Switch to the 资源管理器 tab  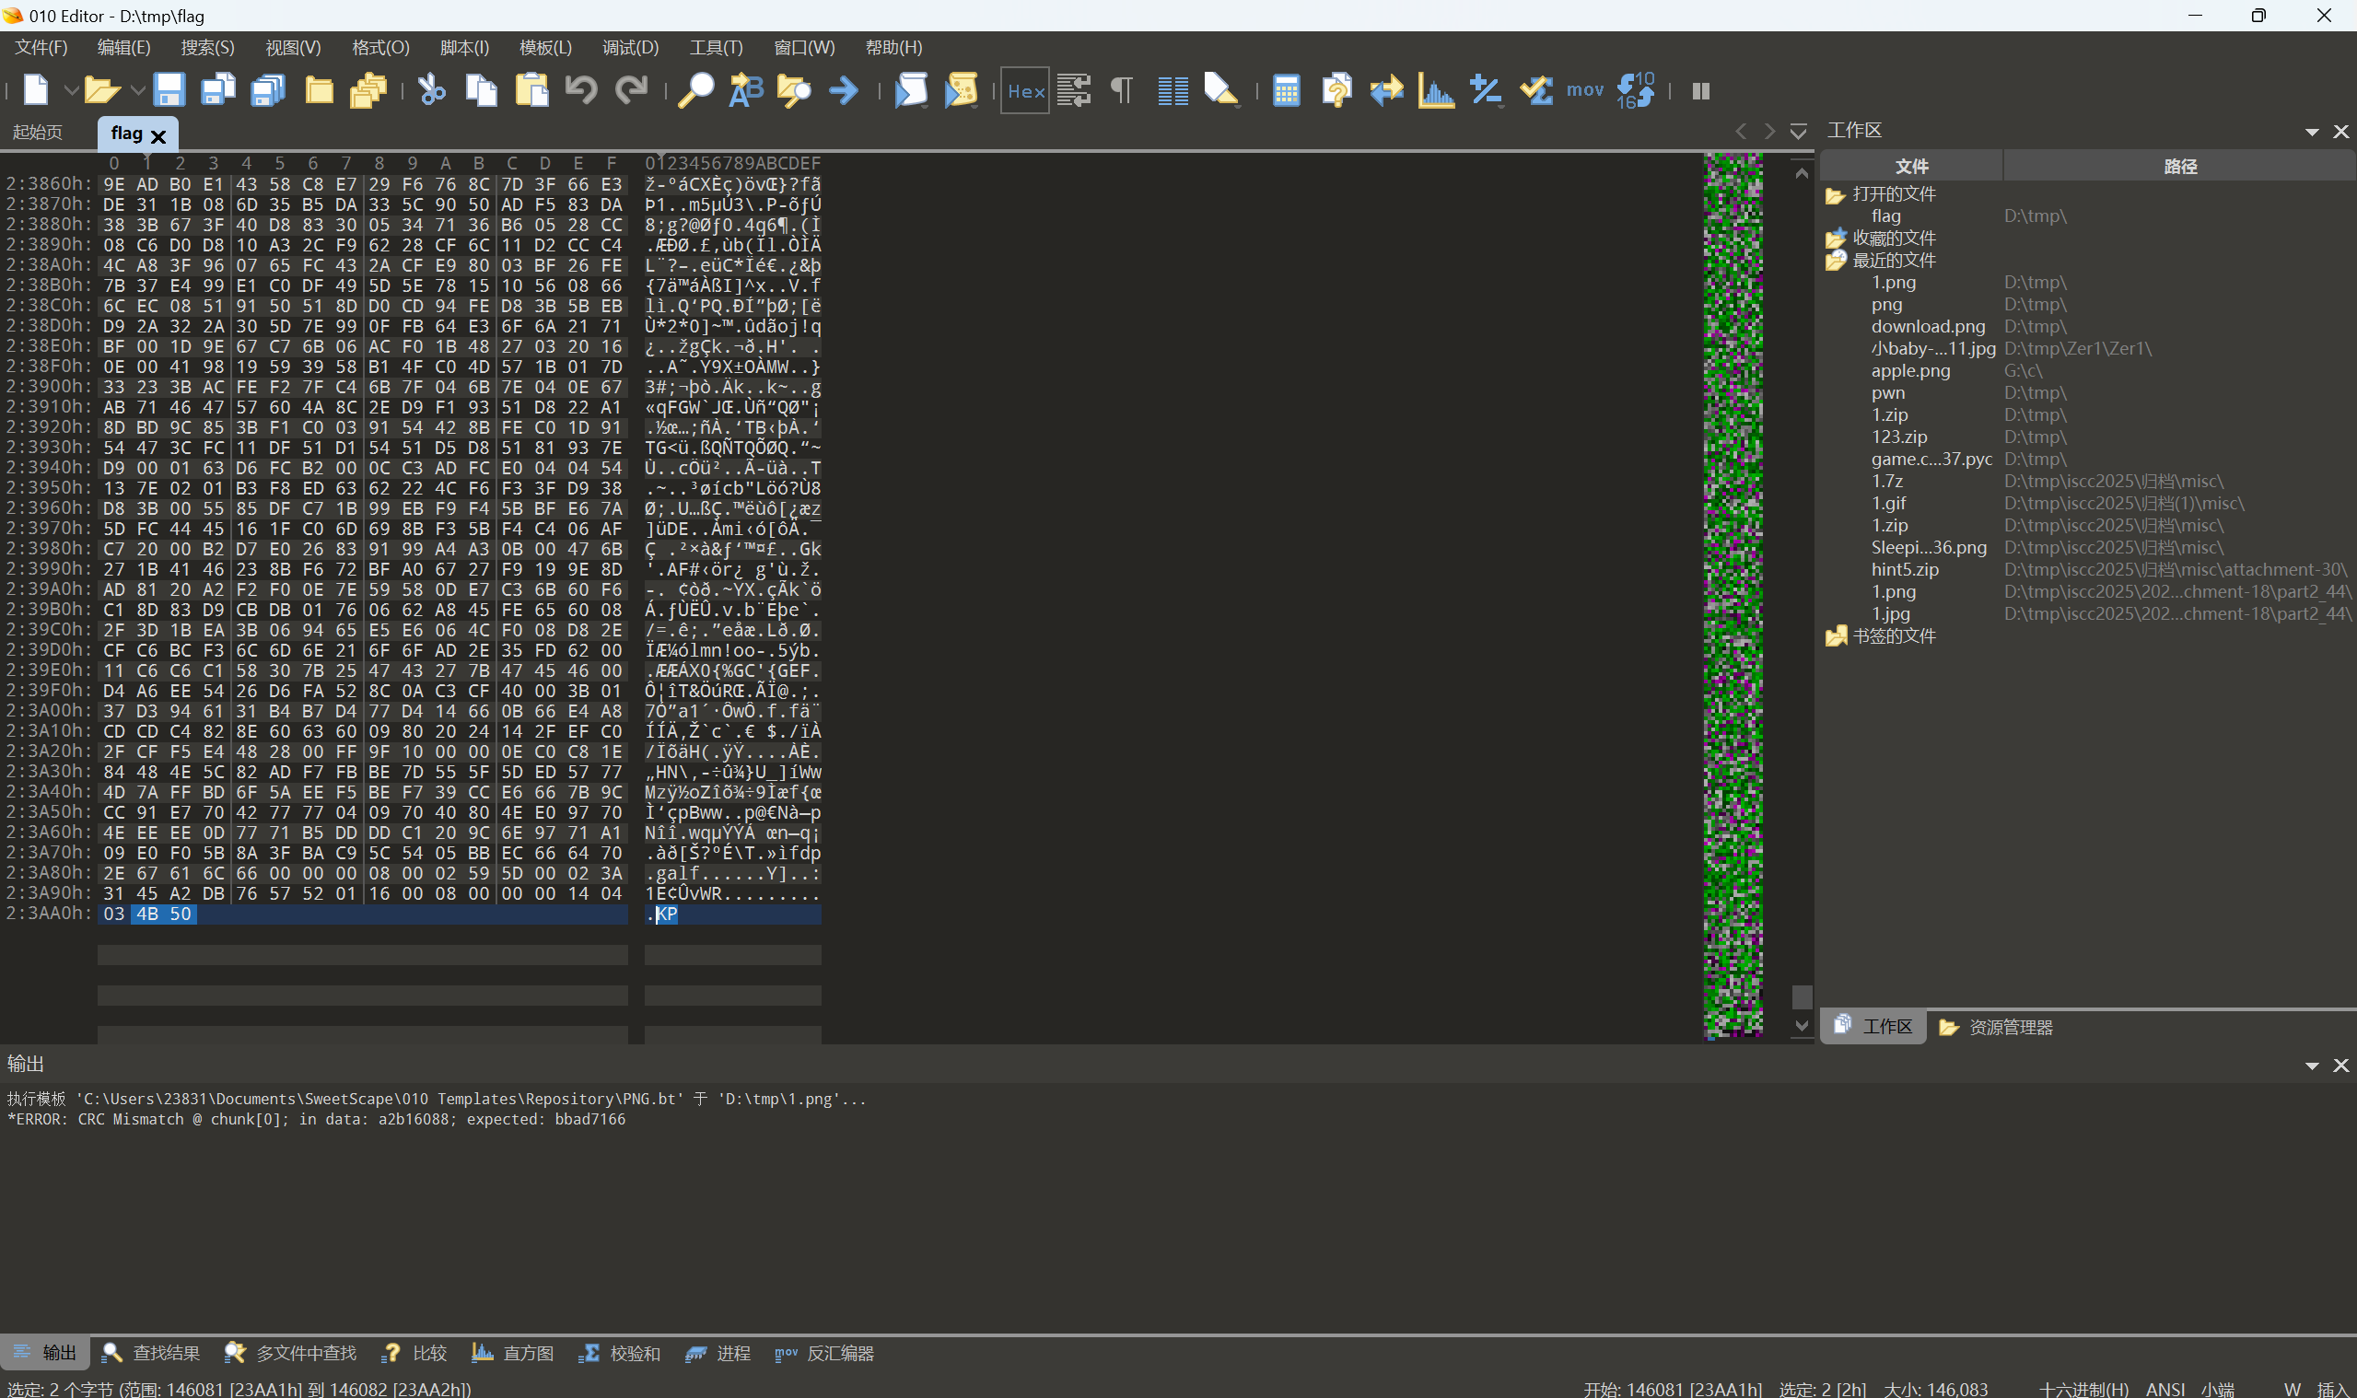coord(1995,1027)
